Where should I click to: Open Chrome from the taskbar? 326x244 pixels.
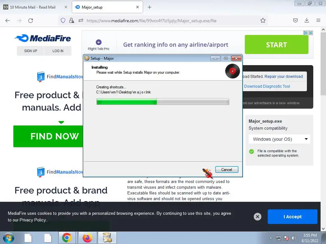click(x=67, y=238)
